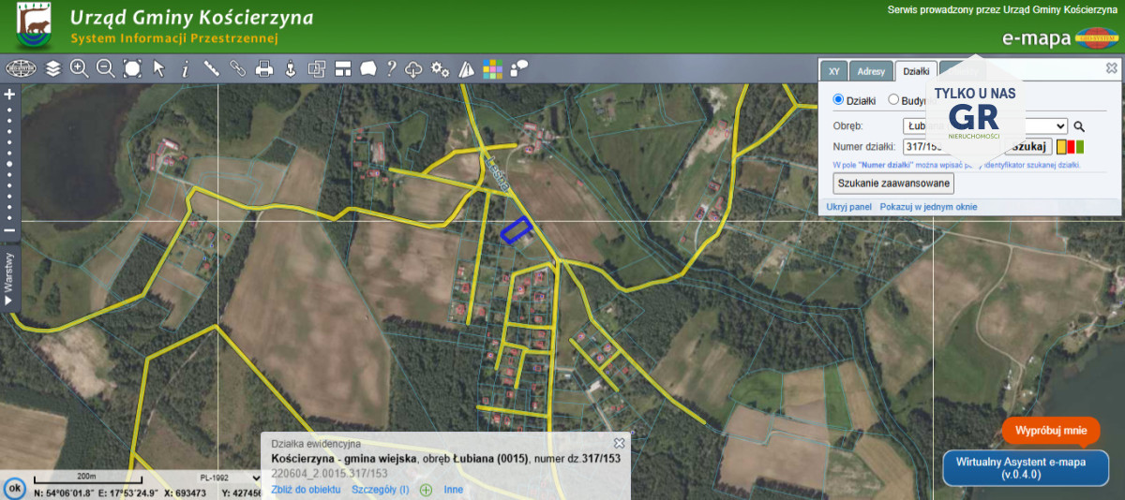Switch to the XY tab
The width and height of the screenshot is (1125, 500).
point(833,71)
